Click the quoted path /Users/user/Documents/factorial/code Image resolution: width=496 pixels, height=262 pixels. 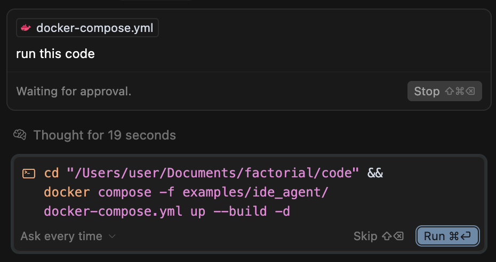coord(213,173)
